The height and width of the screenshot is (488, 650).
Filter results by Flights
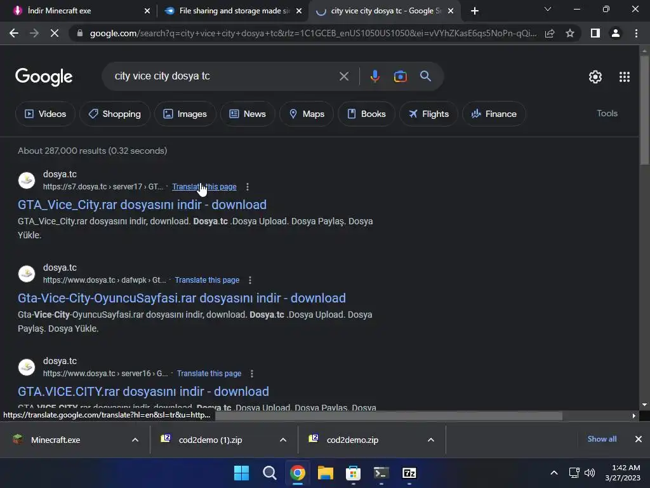[x=428, y=114]
